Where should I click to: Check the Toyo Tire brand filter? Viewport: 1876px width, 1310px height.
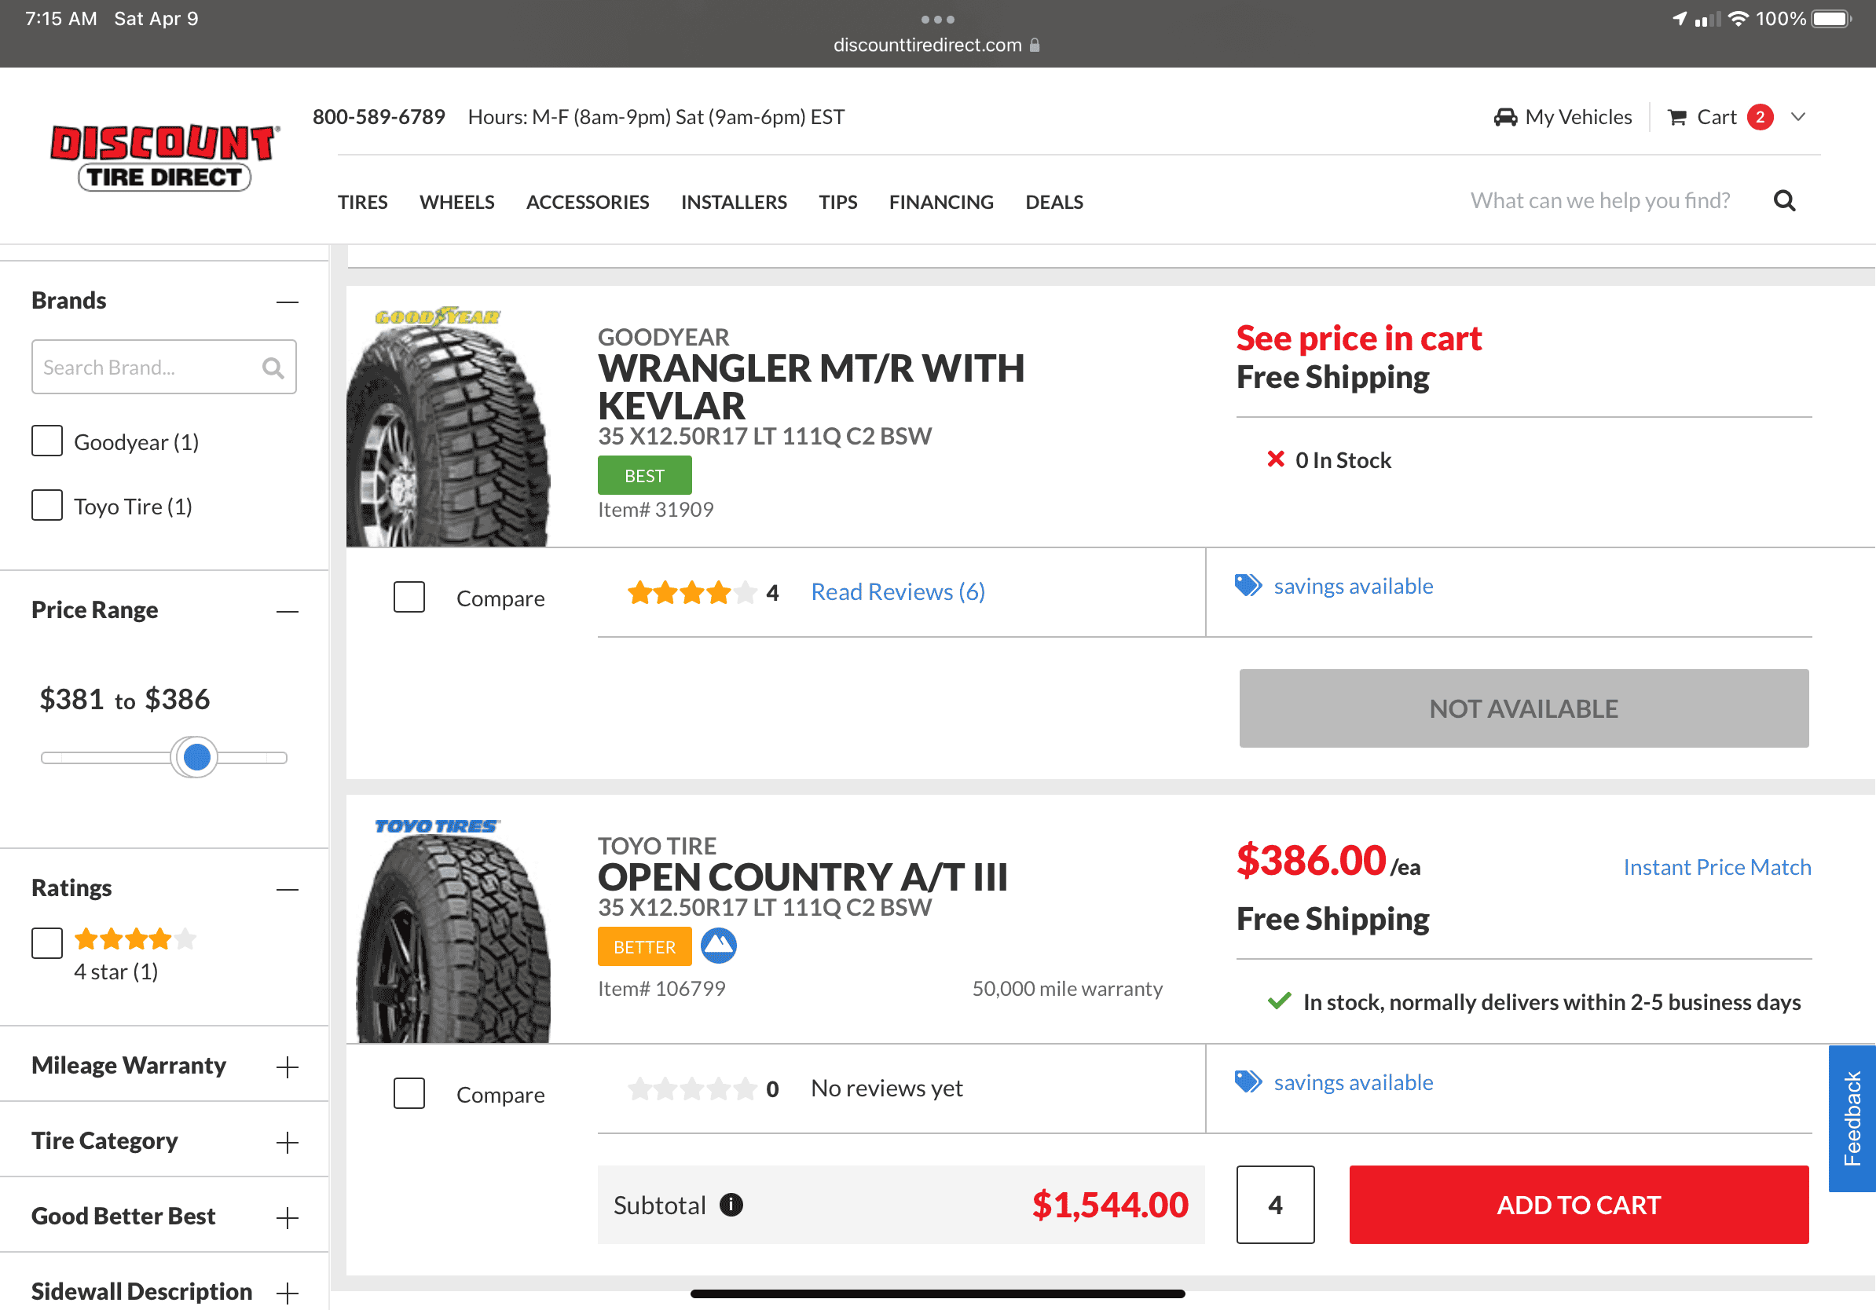46,506
